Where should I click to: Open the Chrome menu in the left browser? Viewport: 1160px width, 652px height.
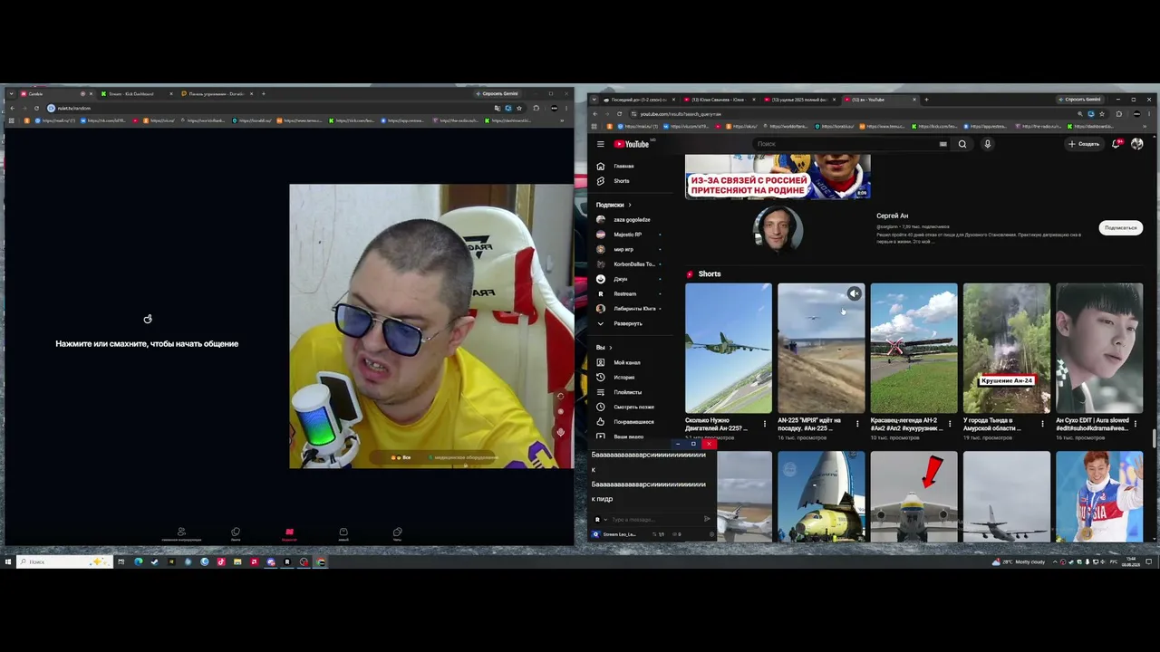click(x=566, y=108)
